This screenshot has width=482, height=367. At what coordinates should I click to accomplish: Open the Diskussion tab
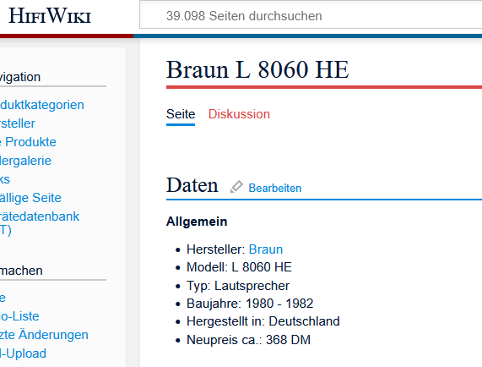(x=239, y=114)
